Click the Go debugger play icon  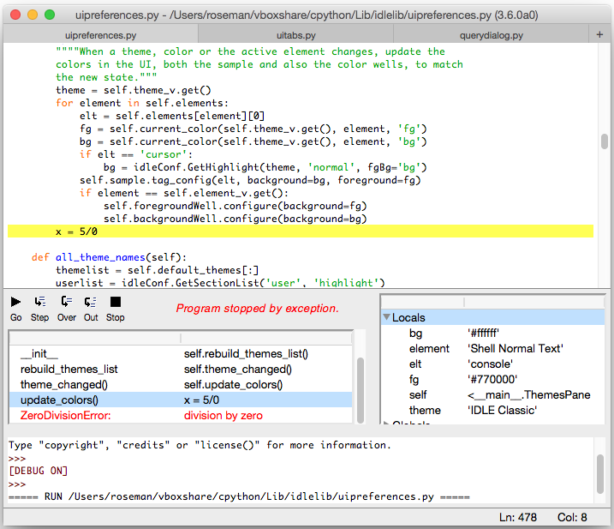(x=15, y=302)
